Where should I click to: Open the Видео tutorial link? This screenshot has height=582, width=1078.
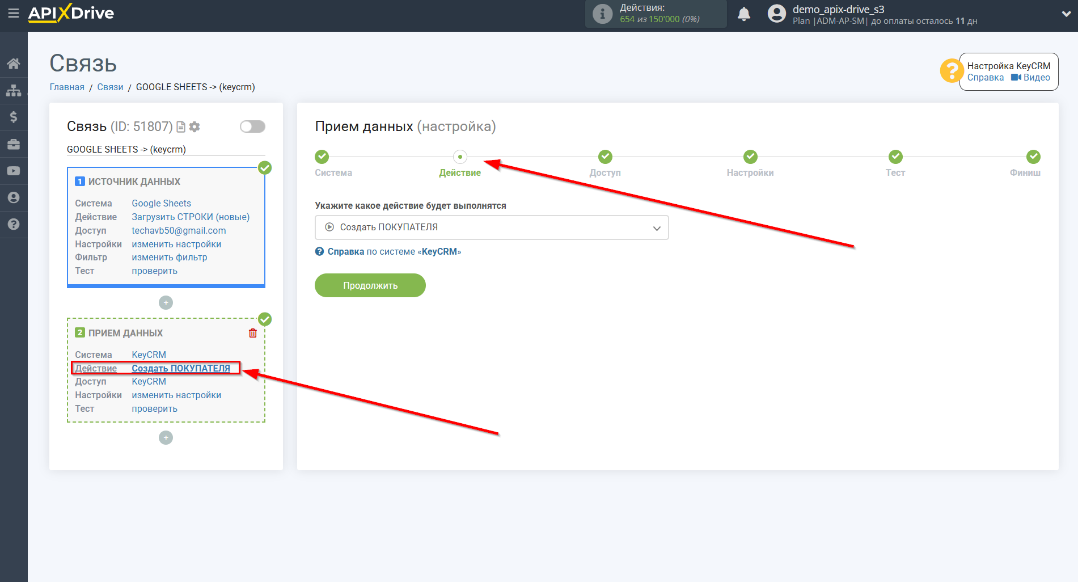(1030, 78)
